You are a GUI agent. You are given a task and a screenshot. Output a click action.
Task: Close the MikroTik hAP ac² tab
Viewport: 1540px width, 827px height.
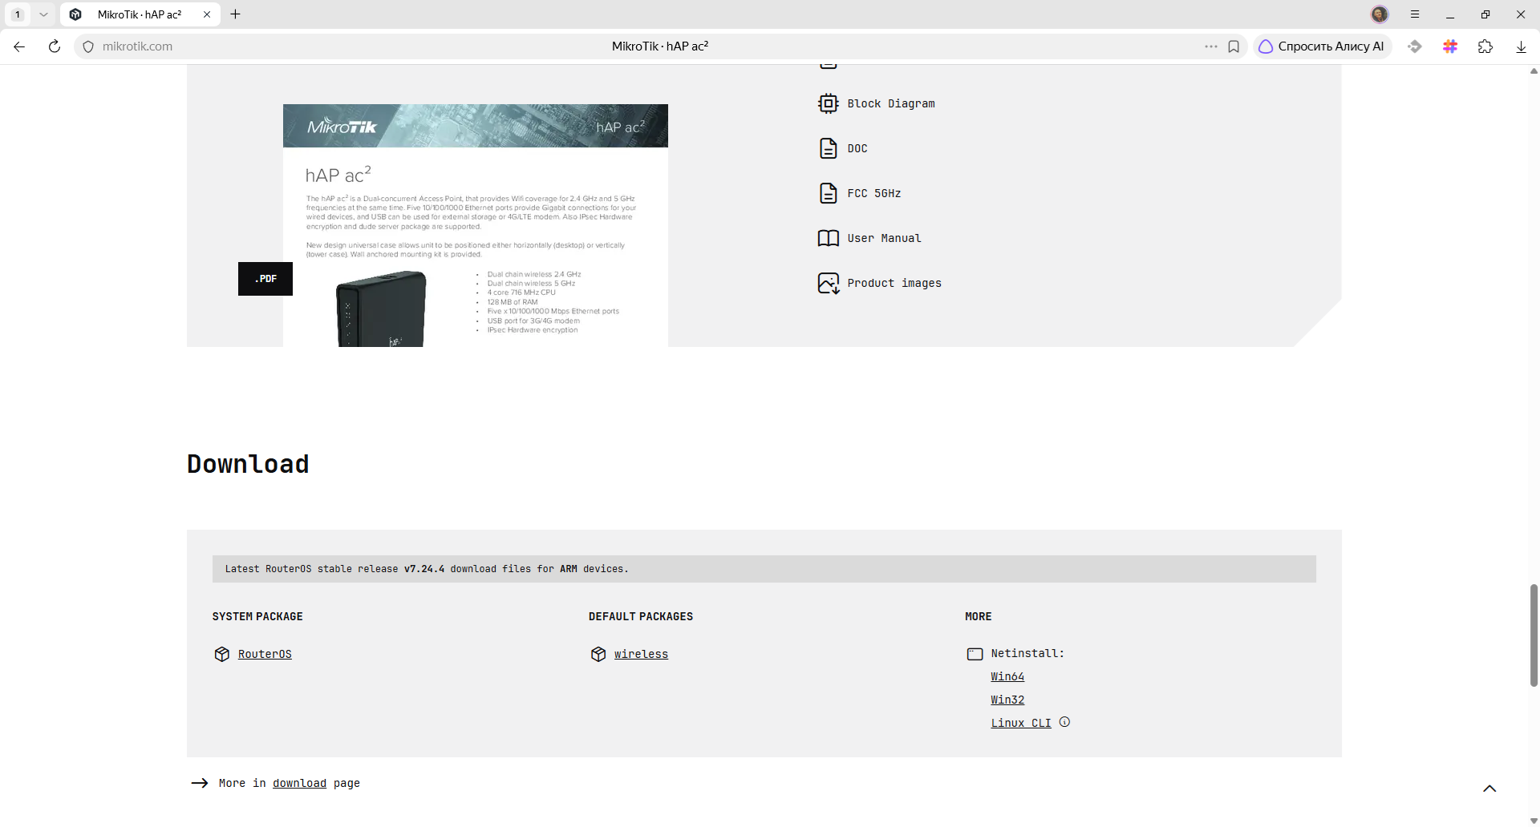coord(207,14)
